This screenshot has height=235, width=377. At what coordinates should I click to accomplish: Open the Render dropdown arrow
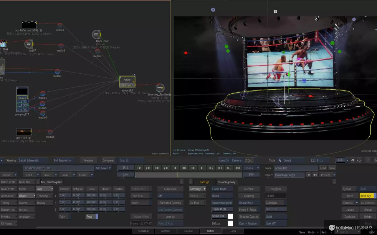(x=15, y=175)
